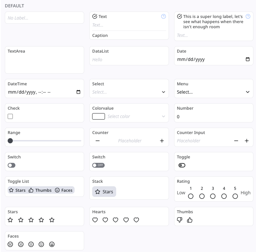Screen dimensions: 256x252
Task: Open the Select dropdown
Action: tap(129, 92)
